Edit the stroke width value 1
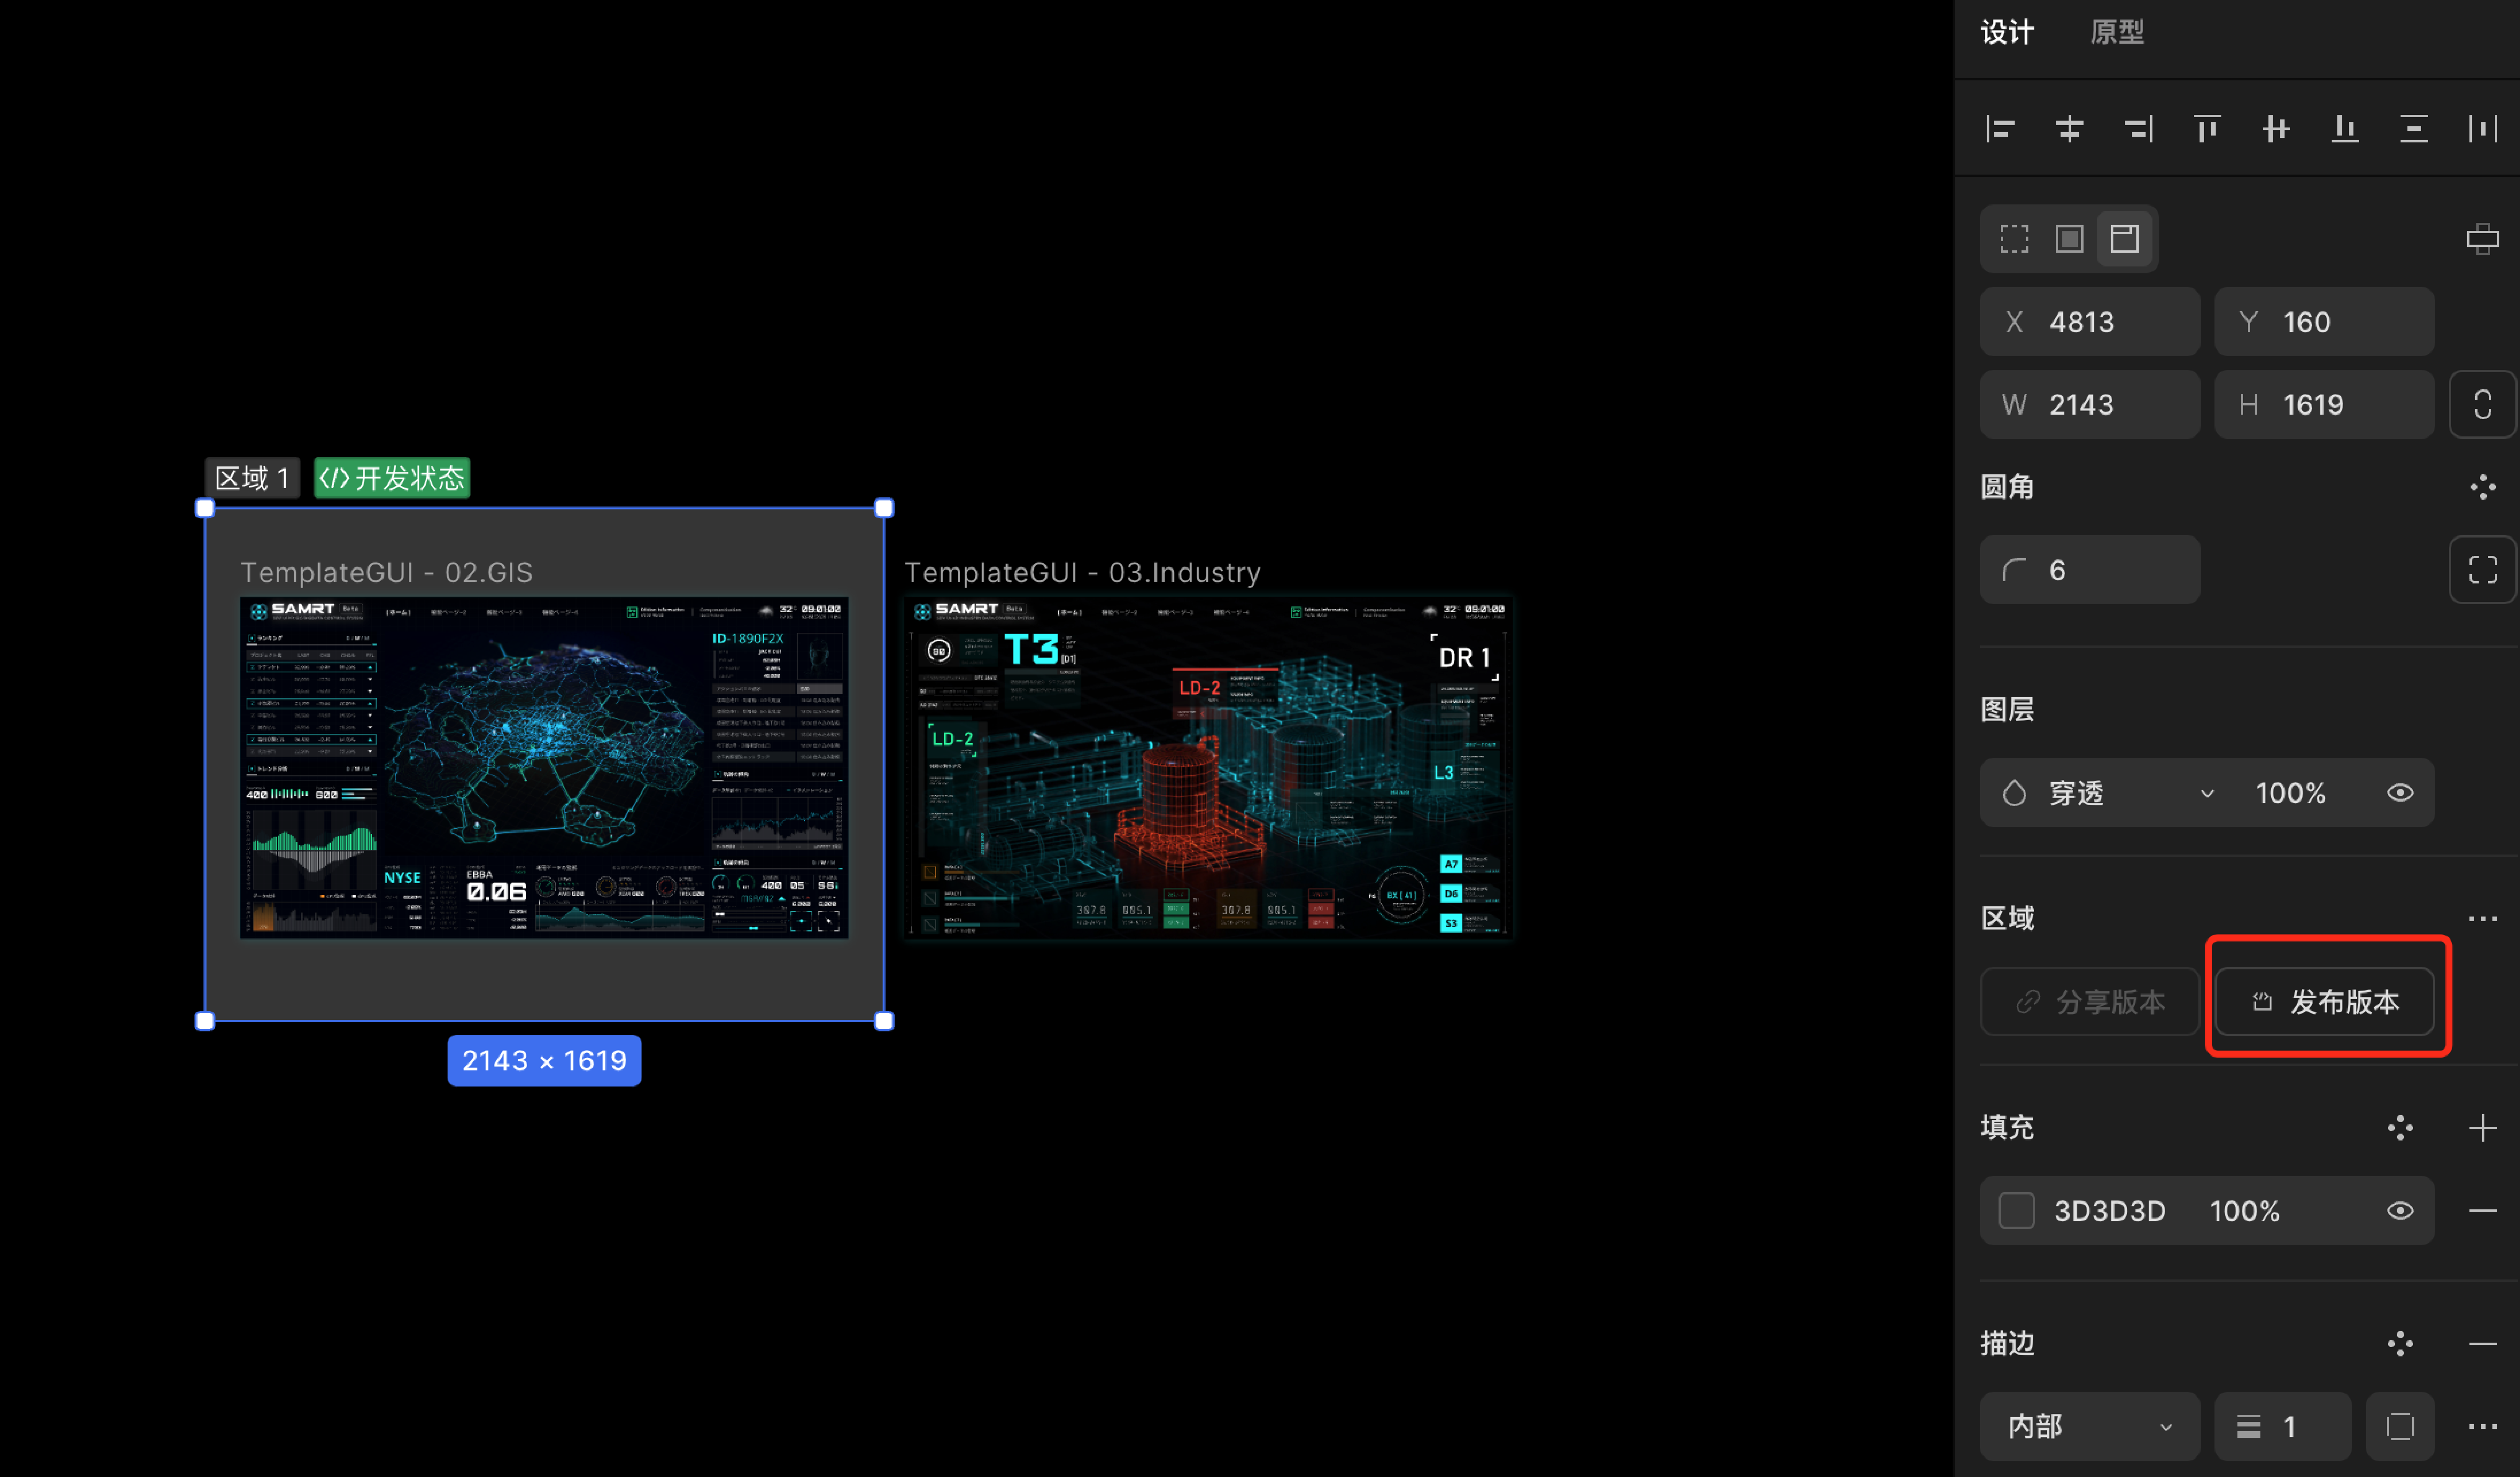Image resolution: width=2520 pixels, height=1477 pixels. tap(2283, 1427)
